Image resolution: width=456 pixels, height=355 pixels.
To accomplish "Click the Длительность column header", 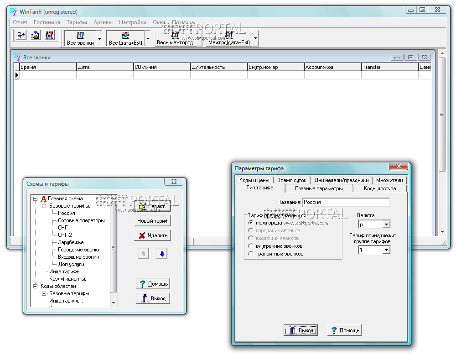I will pos(219,67).
